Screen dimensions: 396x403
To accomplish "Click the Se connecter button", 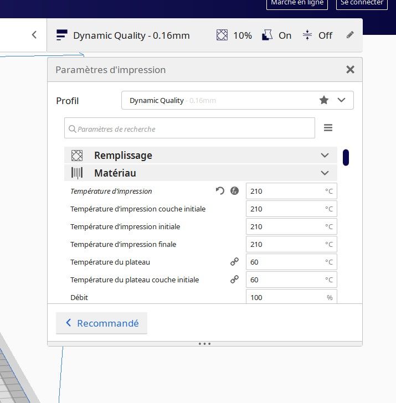I will pyautogui.click(x=362, y=3).
